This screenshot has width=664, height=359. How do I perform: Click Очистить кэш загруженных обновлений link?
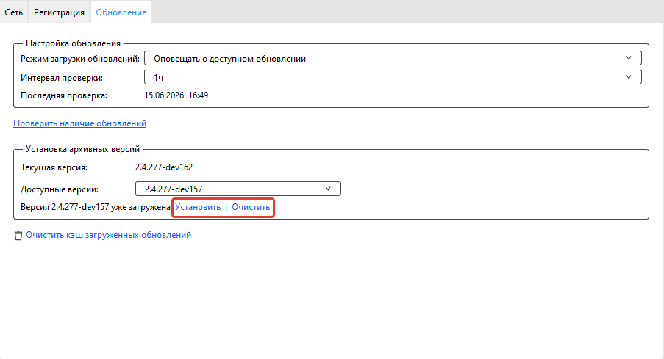click(x=108, y=235)
